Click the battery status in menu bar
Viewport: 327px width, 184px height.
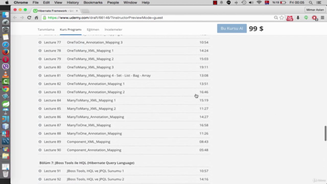279,3
